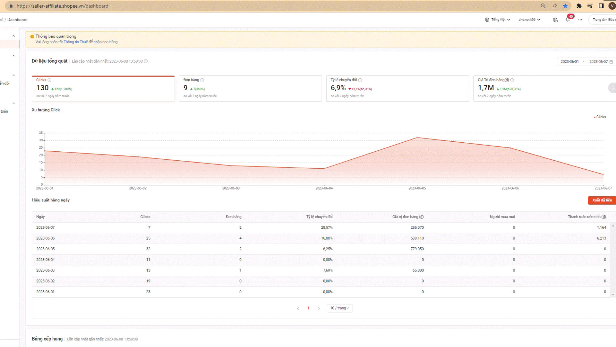616x347 pixels.
Task: Toggle the Clicks legend on the chart
Action: point(600,117)
